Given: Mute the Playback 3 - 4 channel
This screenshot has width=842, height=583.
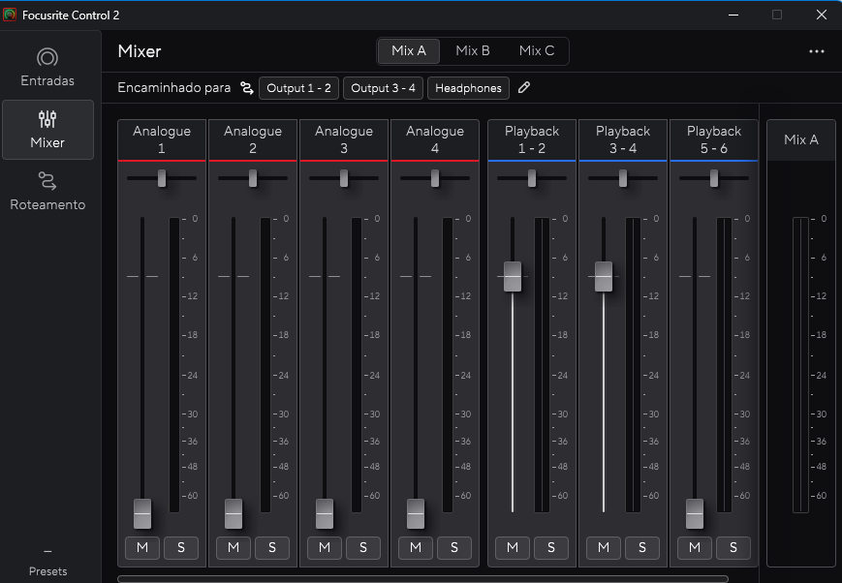Looking at the screenshot, I should [x=604, y=547].
